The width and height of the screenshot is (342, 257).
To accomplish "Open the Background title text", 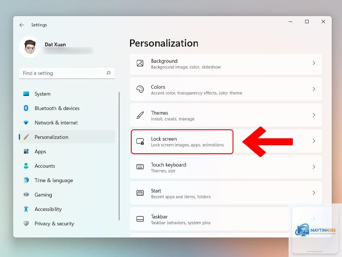I will [164, 61].
